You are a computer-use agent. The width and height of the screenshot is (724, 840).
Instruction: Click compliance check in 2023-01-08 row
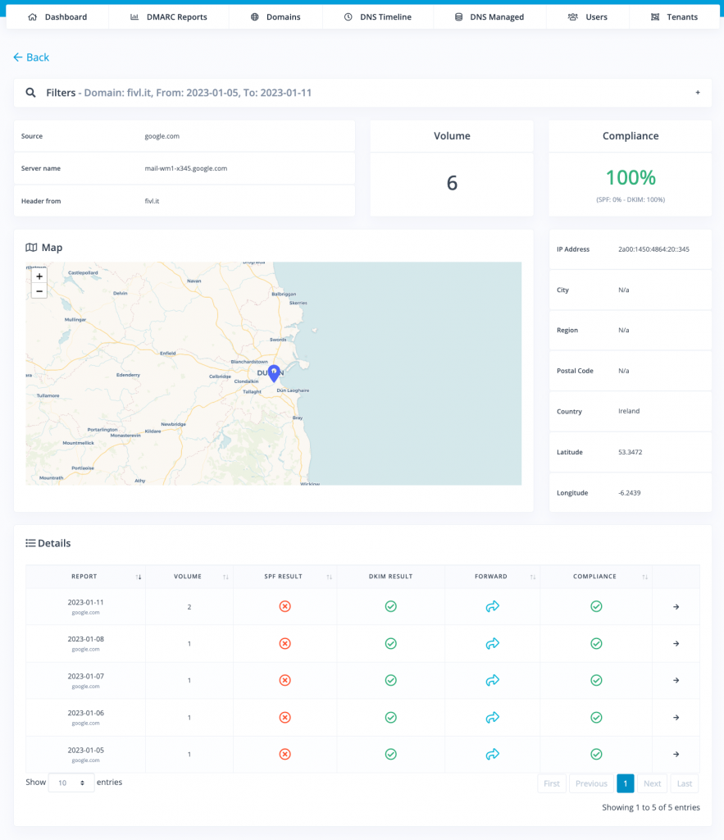(x=596, y=643)
